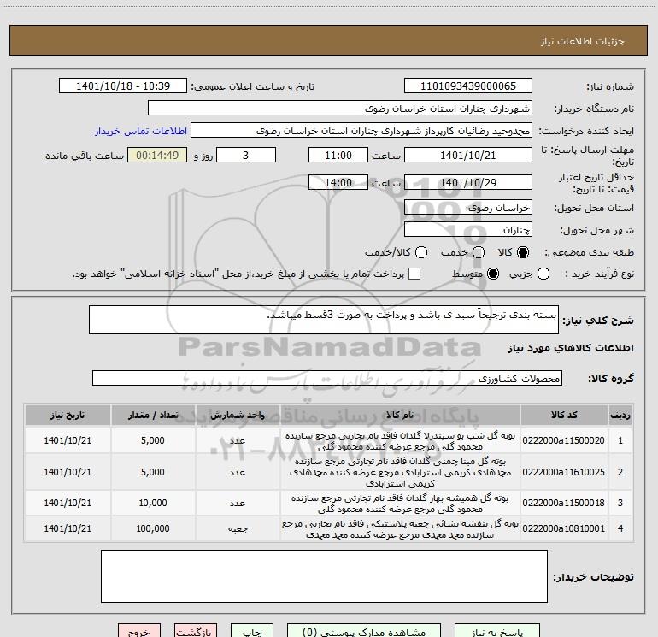Click the واحد شمارش column header
Screen dimensions: 658x637
[238, 415]
